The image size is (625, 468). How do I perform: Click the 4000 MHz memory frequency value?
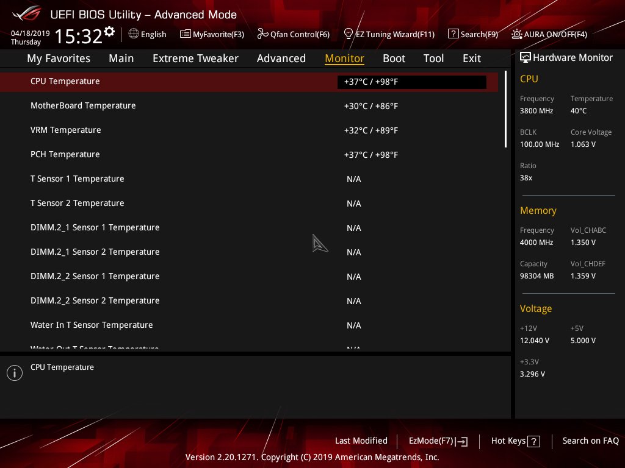click(536, 243)
